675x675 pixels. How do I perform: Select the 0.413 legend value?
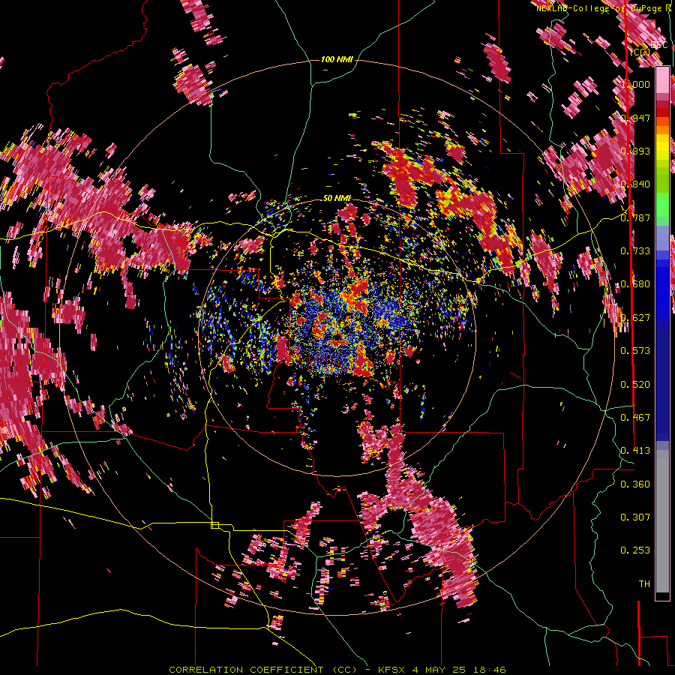click(x=635, y=451)
